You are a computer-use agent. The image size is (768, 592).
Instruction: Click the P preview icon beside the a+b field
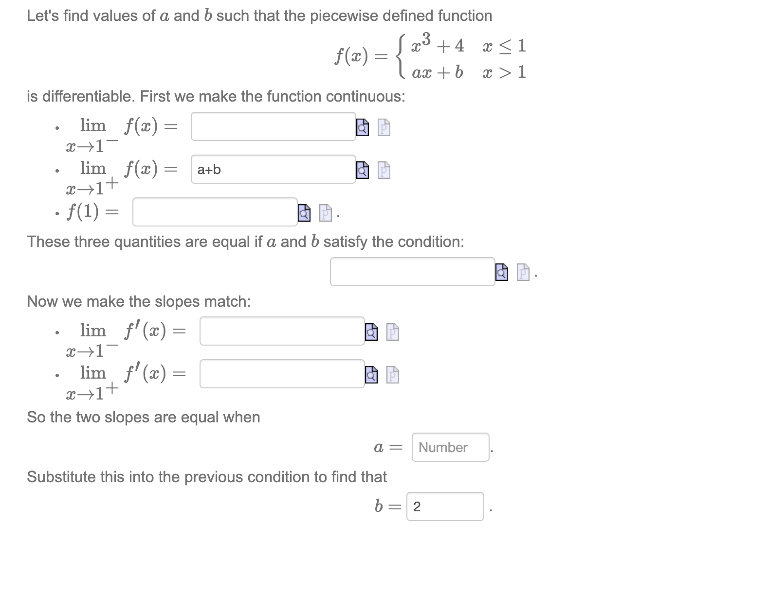384,171
